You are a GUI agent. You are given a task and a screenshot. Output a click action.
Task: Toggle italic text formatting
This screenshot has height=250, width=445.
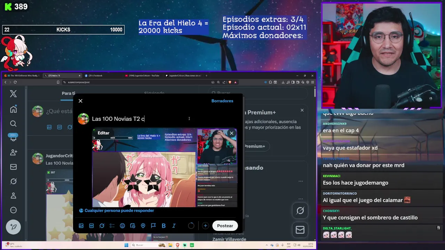pyautogui.click(x=174, y=226)
